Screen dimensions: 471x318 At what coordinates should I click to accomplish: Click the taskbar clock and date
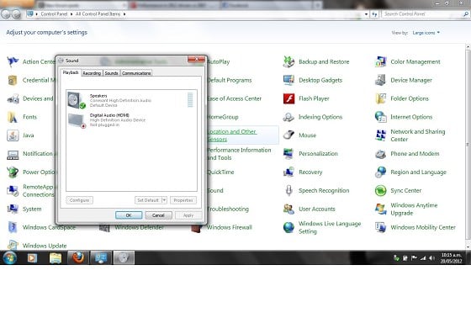click(451, 258)
